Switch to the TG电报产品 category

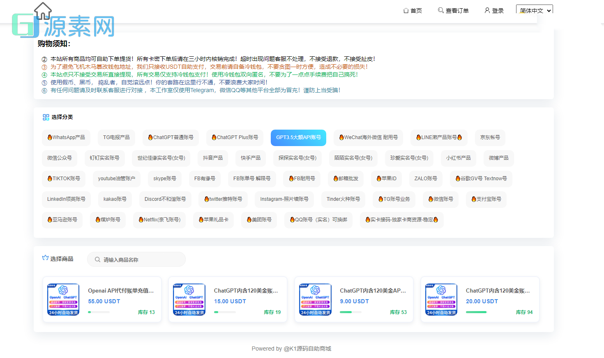[116, 138]
